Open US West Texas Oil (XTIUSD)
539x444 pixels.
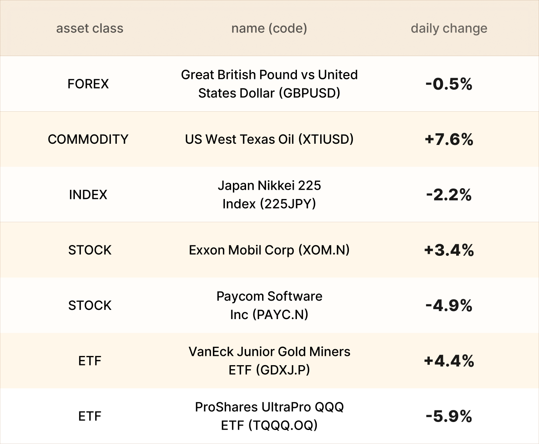[269, 139]
